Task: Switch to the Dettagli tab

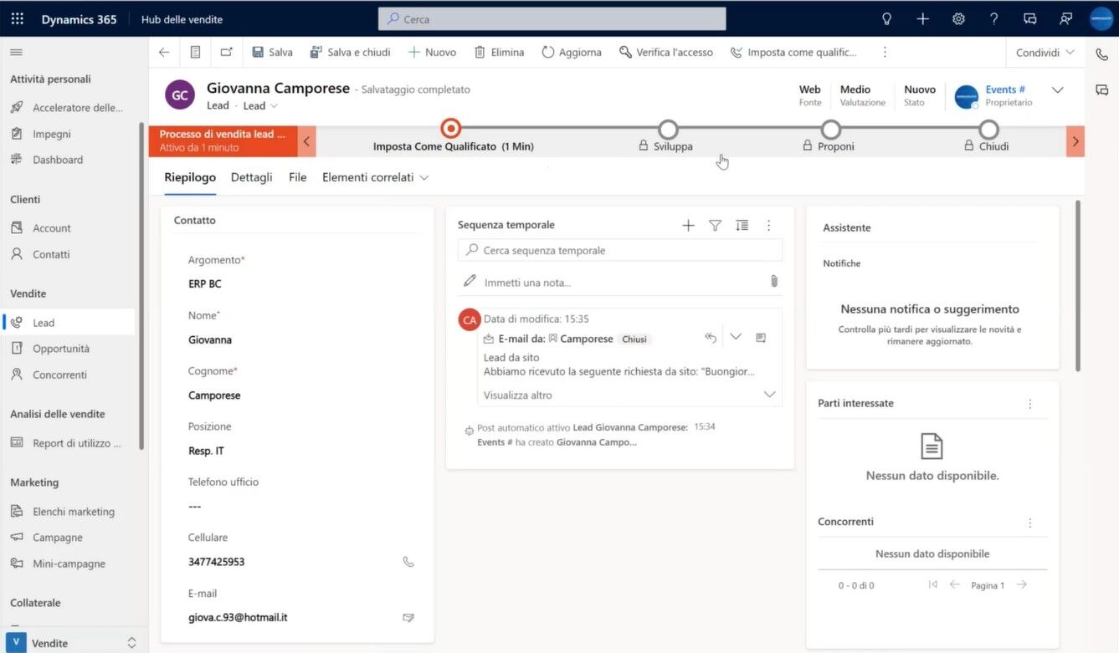Action: click(250, 177)
